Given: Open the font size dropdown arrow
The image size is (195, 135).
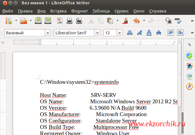Looking at the screenshot, I should click(119, 33).
